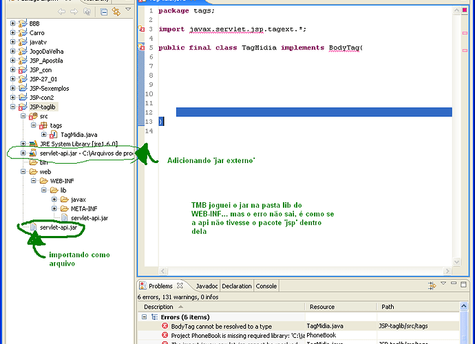Expand the javatv project
This screenshot has width=475, height=344.
click(x=12, y=42)
